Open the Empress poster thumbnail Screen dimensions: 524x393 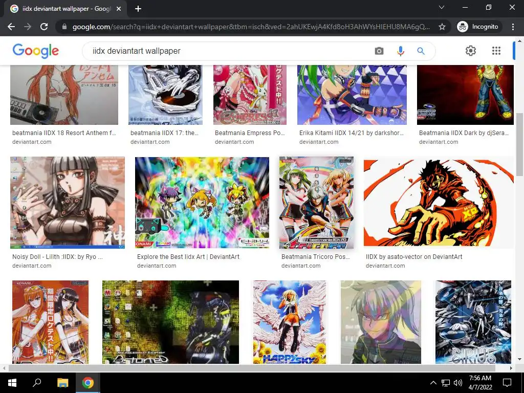[x=250, y=95]
